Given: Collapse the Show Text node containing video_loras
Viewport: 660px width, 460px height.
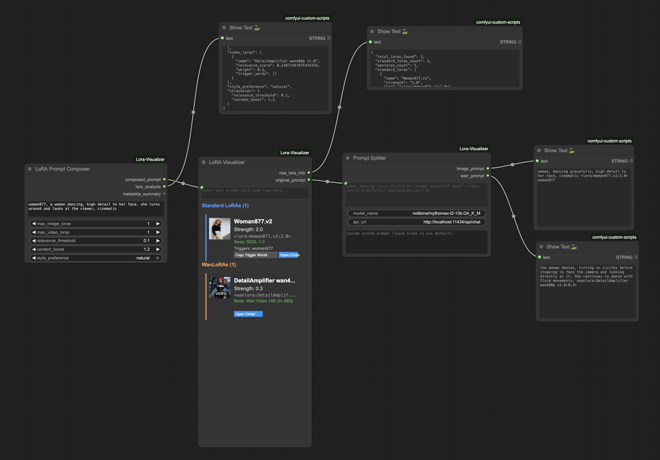Looking at the screenshot, I should click(224, 28).
